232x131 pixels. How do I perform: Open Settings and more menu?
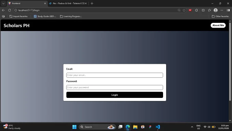tap(222, 10)
